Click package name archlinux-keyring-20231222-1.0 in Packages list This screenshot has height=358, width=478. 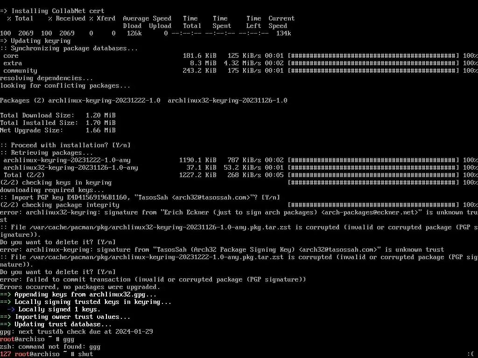click(104, 101)
